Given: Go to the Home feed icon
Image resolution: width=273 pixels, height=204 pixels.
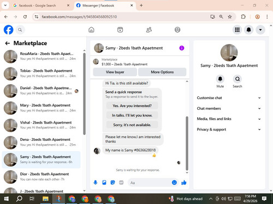Looking at the screenshot, I should (91, 30).
